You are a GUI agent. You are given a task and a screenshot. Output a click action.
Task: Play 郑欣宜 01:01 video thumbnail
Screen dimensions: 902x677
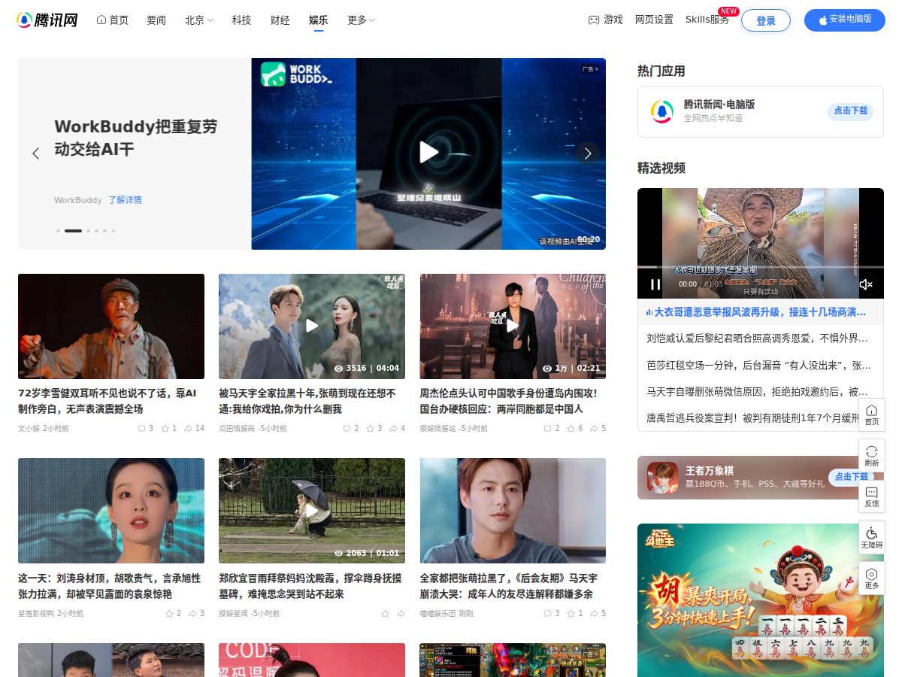(x=312, y=511)
